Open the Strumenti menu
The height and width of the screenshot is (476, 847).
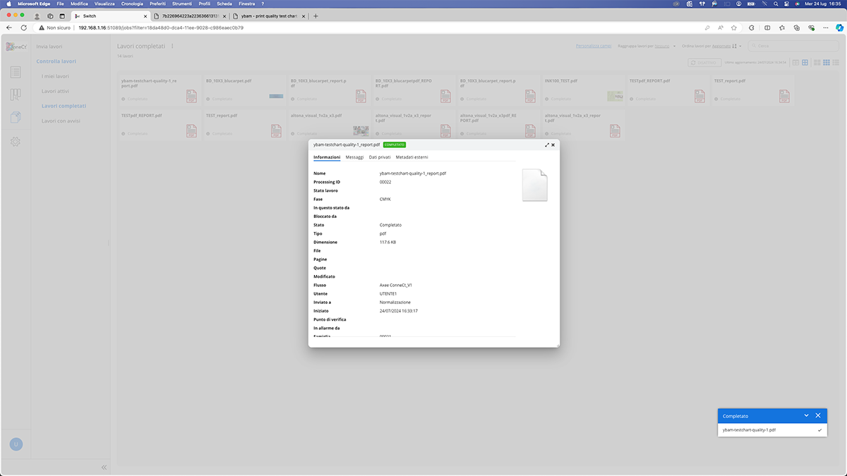[182, 4]
